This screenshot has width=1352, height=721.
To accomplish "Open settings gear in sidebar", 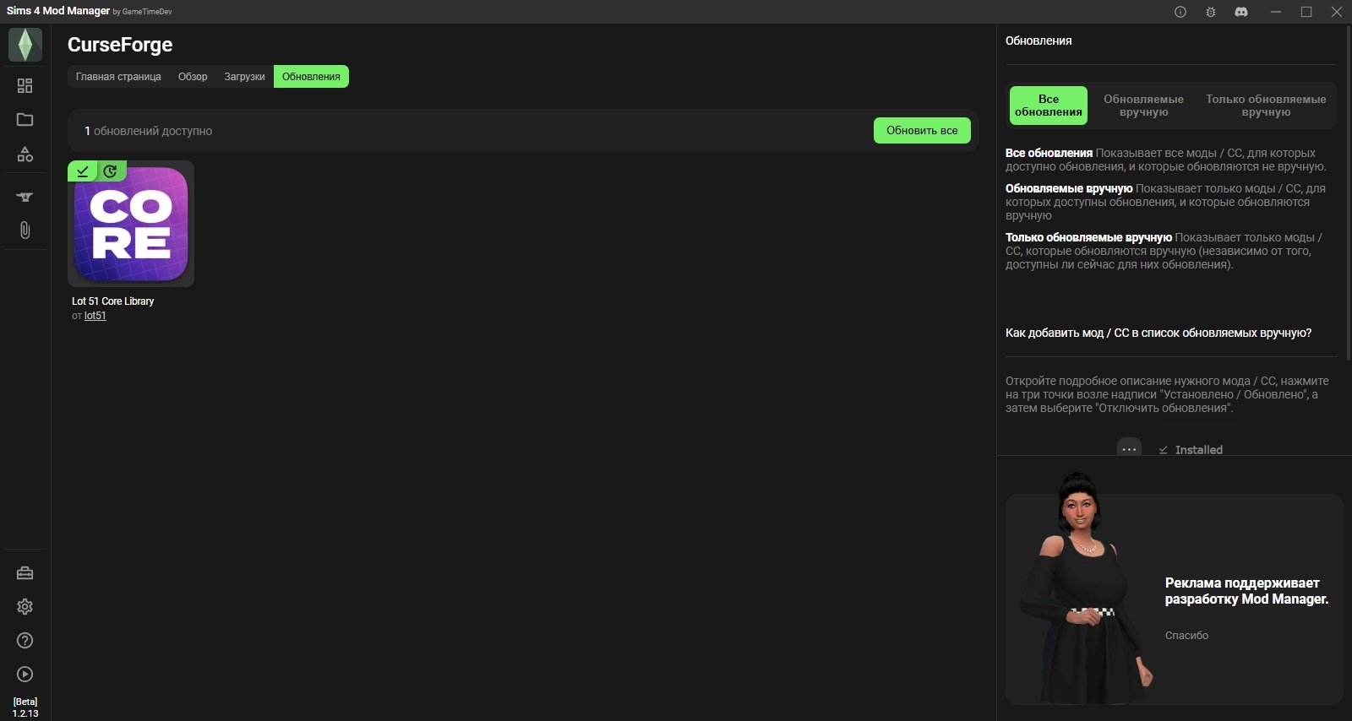I will [x=25, y=607].
